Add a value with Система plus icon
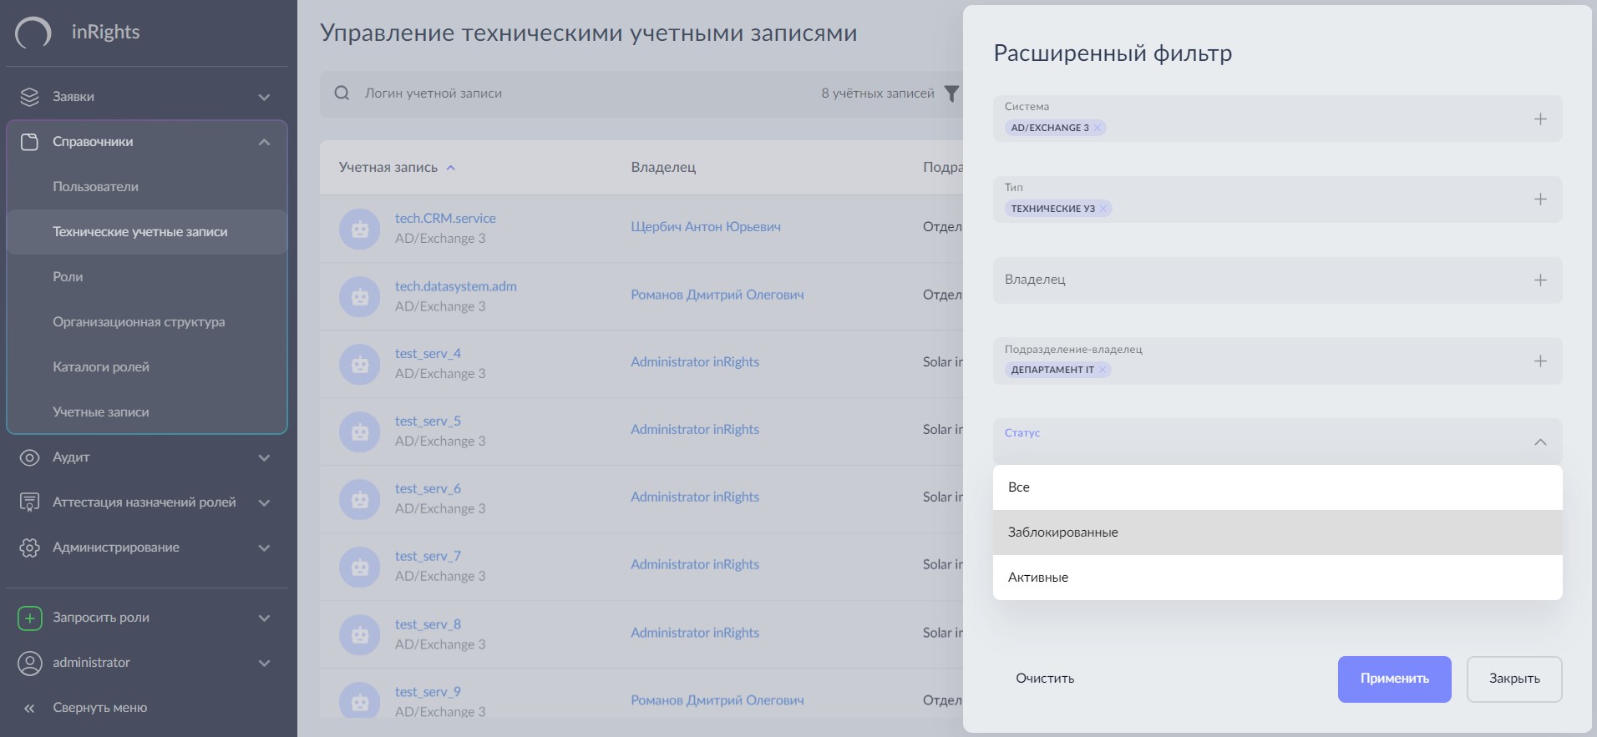The height and width of the screenshot is (737, 1597). click(x=1540, y=119)
